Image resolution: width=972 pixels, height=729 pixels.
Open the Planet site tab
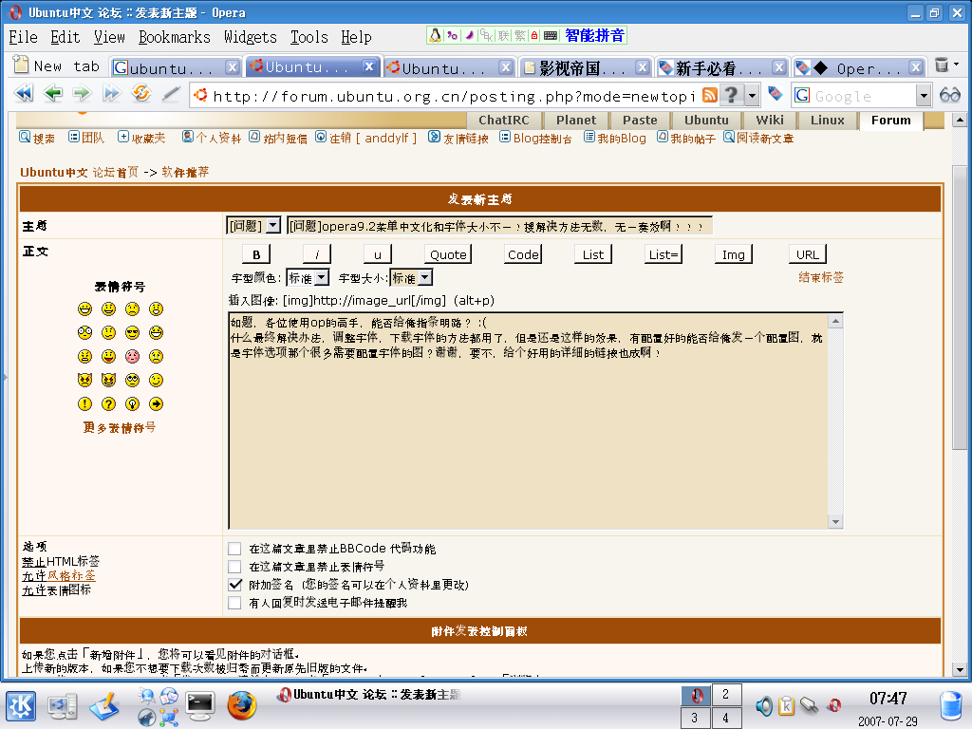(x=576, y=121)
